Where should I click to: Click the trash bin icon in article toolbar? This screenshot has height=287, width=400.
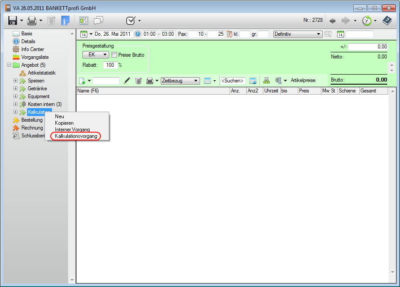coord(138,81)
